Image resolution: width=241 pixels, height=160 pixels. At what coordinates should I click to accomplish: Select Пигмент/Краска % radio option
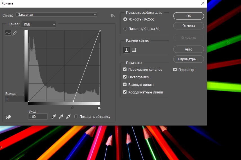point(125,29)
